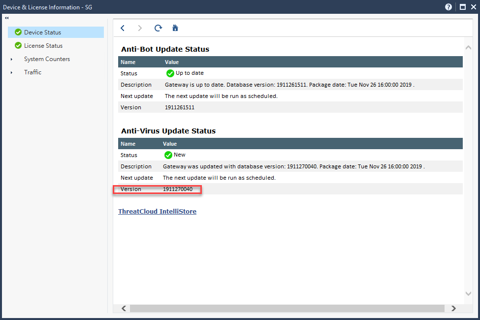The height and width of the screenshot is (320, 480).
Task: Click Name header in Anti-Bot table
Action: point(128,62)
